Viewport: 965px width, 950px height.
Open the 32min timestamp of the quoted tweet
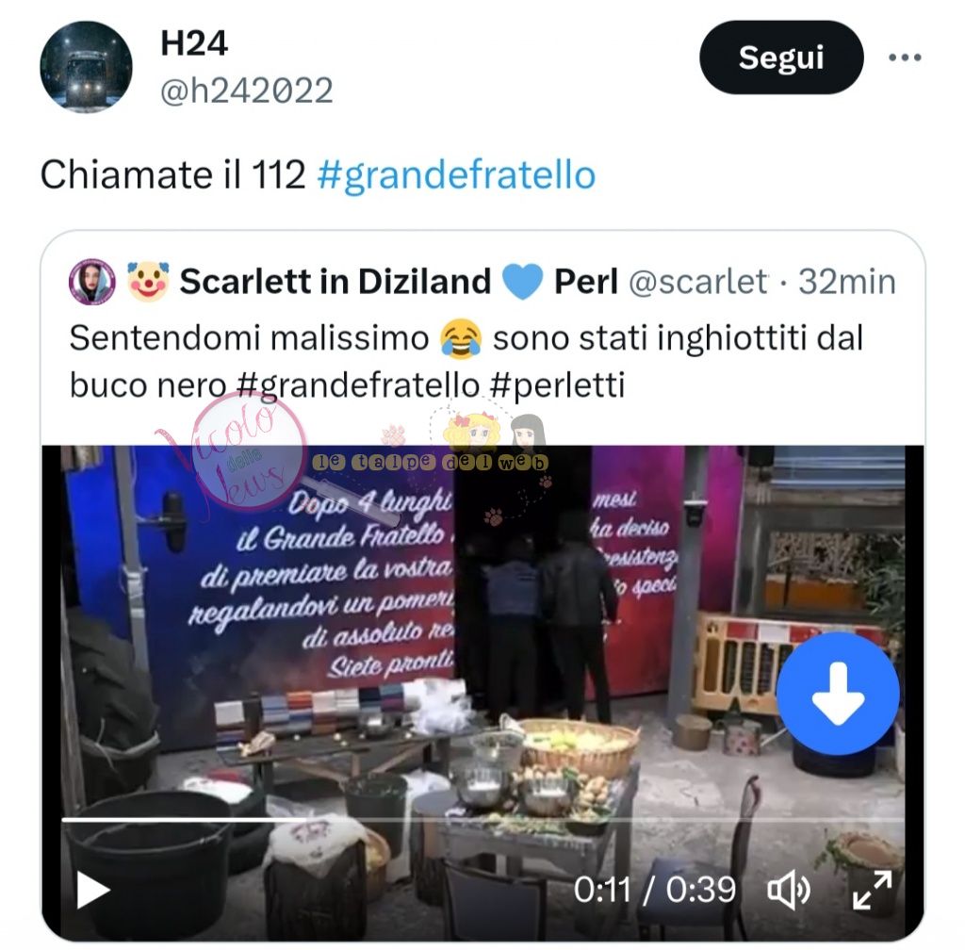point(847,282)
